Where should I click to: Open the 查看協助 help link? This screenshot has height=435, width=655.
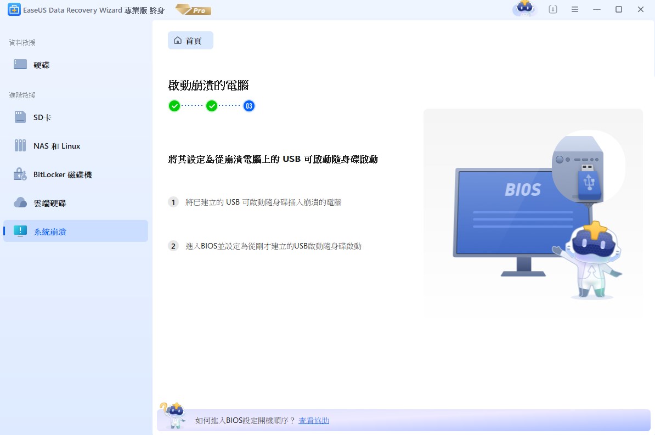click(313, 420)
